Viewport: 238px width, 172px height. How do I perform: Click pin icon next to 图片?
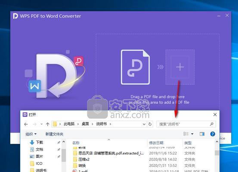click(59, 157)
